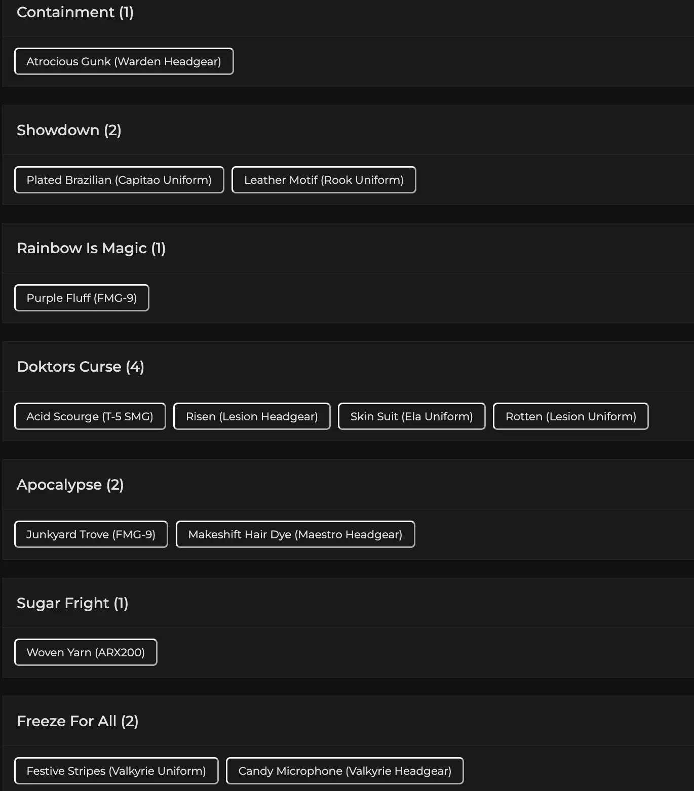Click the Showdown (2) section header
The image size is (694, 791).
(69, 130)
